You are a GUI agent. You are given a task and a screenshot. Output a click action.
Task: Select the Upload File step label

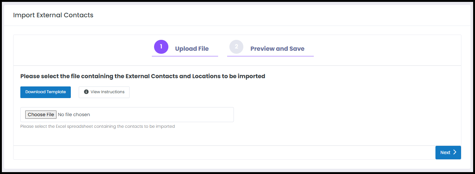[x=192, y=48]
